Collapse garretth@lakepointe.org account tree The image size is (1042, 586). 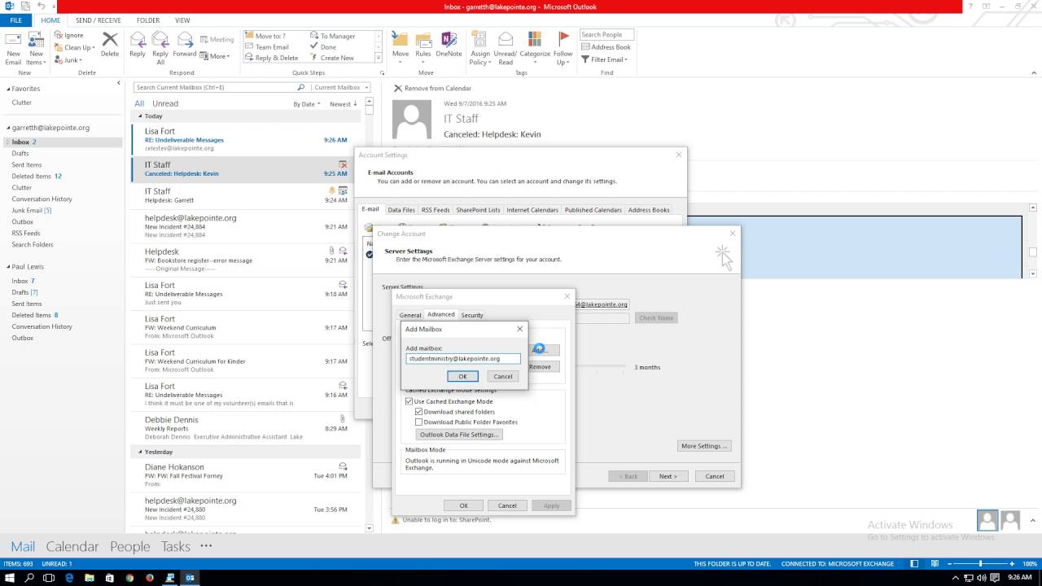pos(9,128)
